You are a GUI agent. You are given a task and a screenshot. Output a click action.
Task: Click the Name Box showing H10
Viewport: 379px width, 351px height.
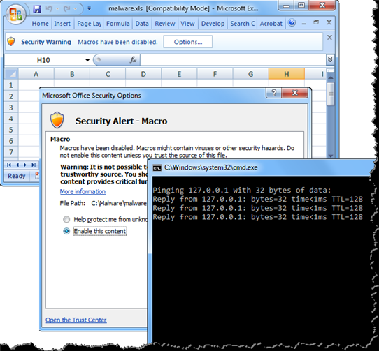pos(43,60)
